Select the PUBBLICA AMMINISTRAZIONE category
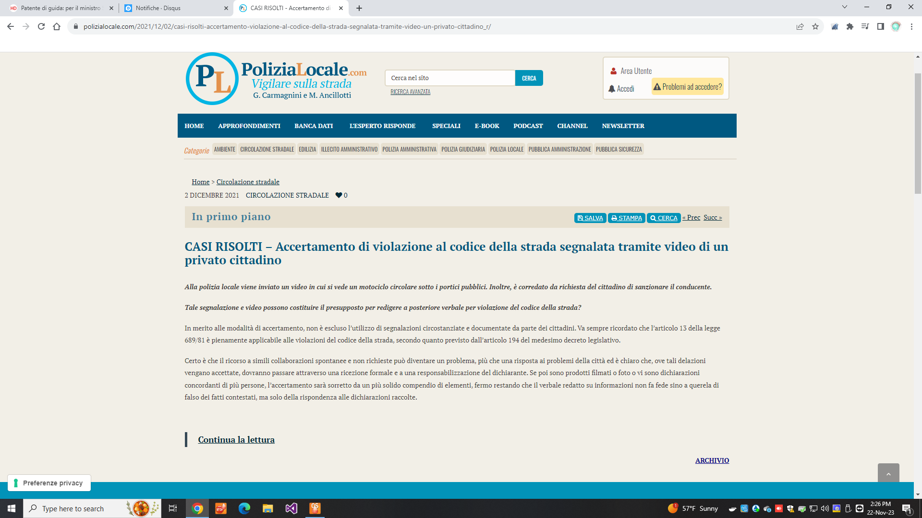The height and width of the screenshot is (518, 922). pos(560,149)
